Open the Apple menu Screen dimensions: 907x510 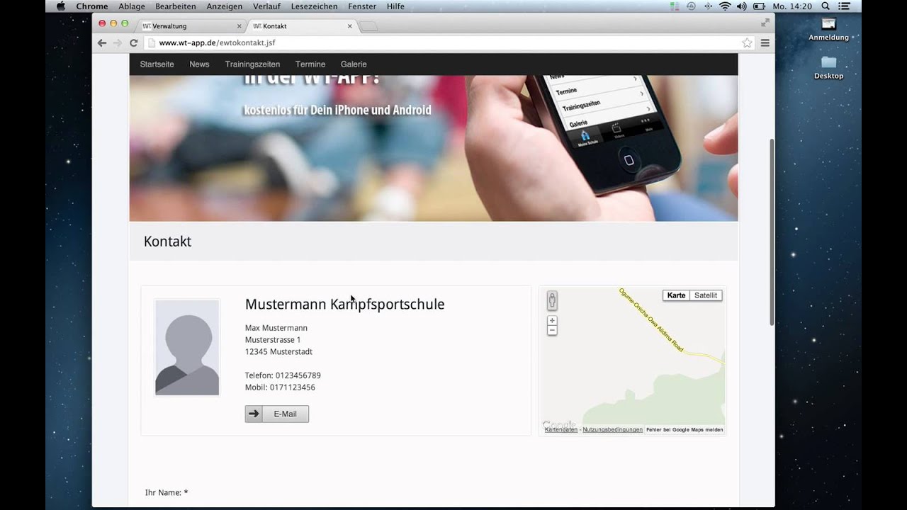(60, 6)
